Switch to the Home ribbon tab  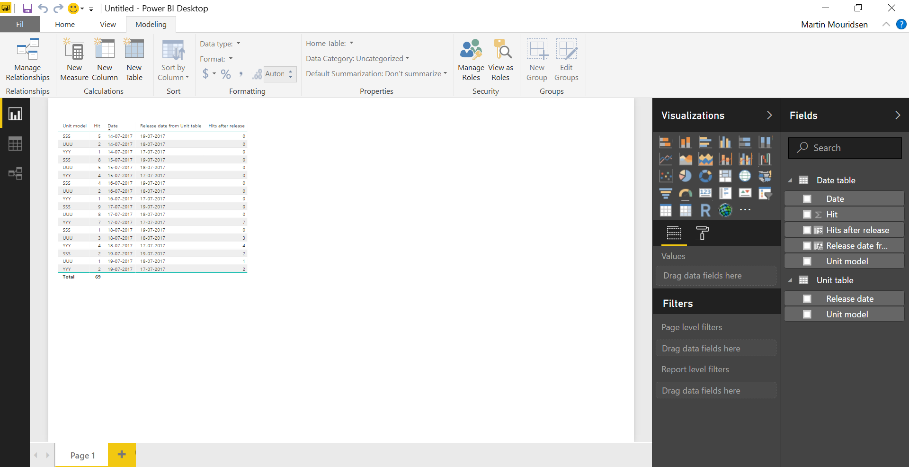(x=65, y=24)
